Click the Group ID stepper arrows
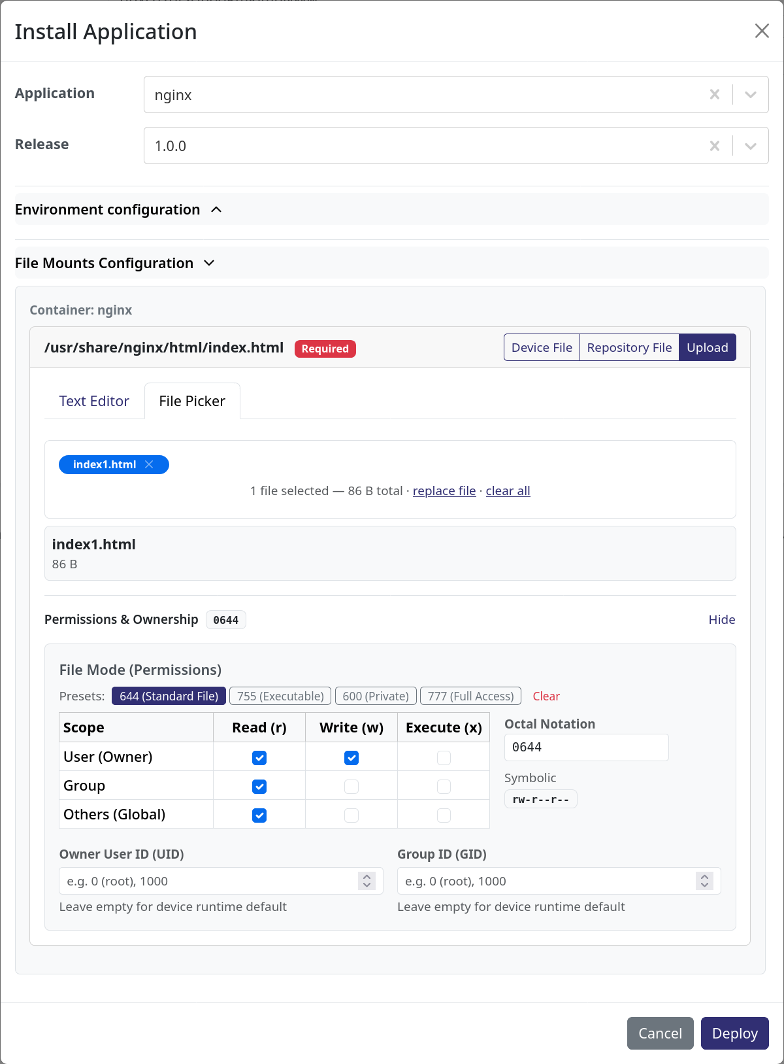 click(x=704, y=881)
